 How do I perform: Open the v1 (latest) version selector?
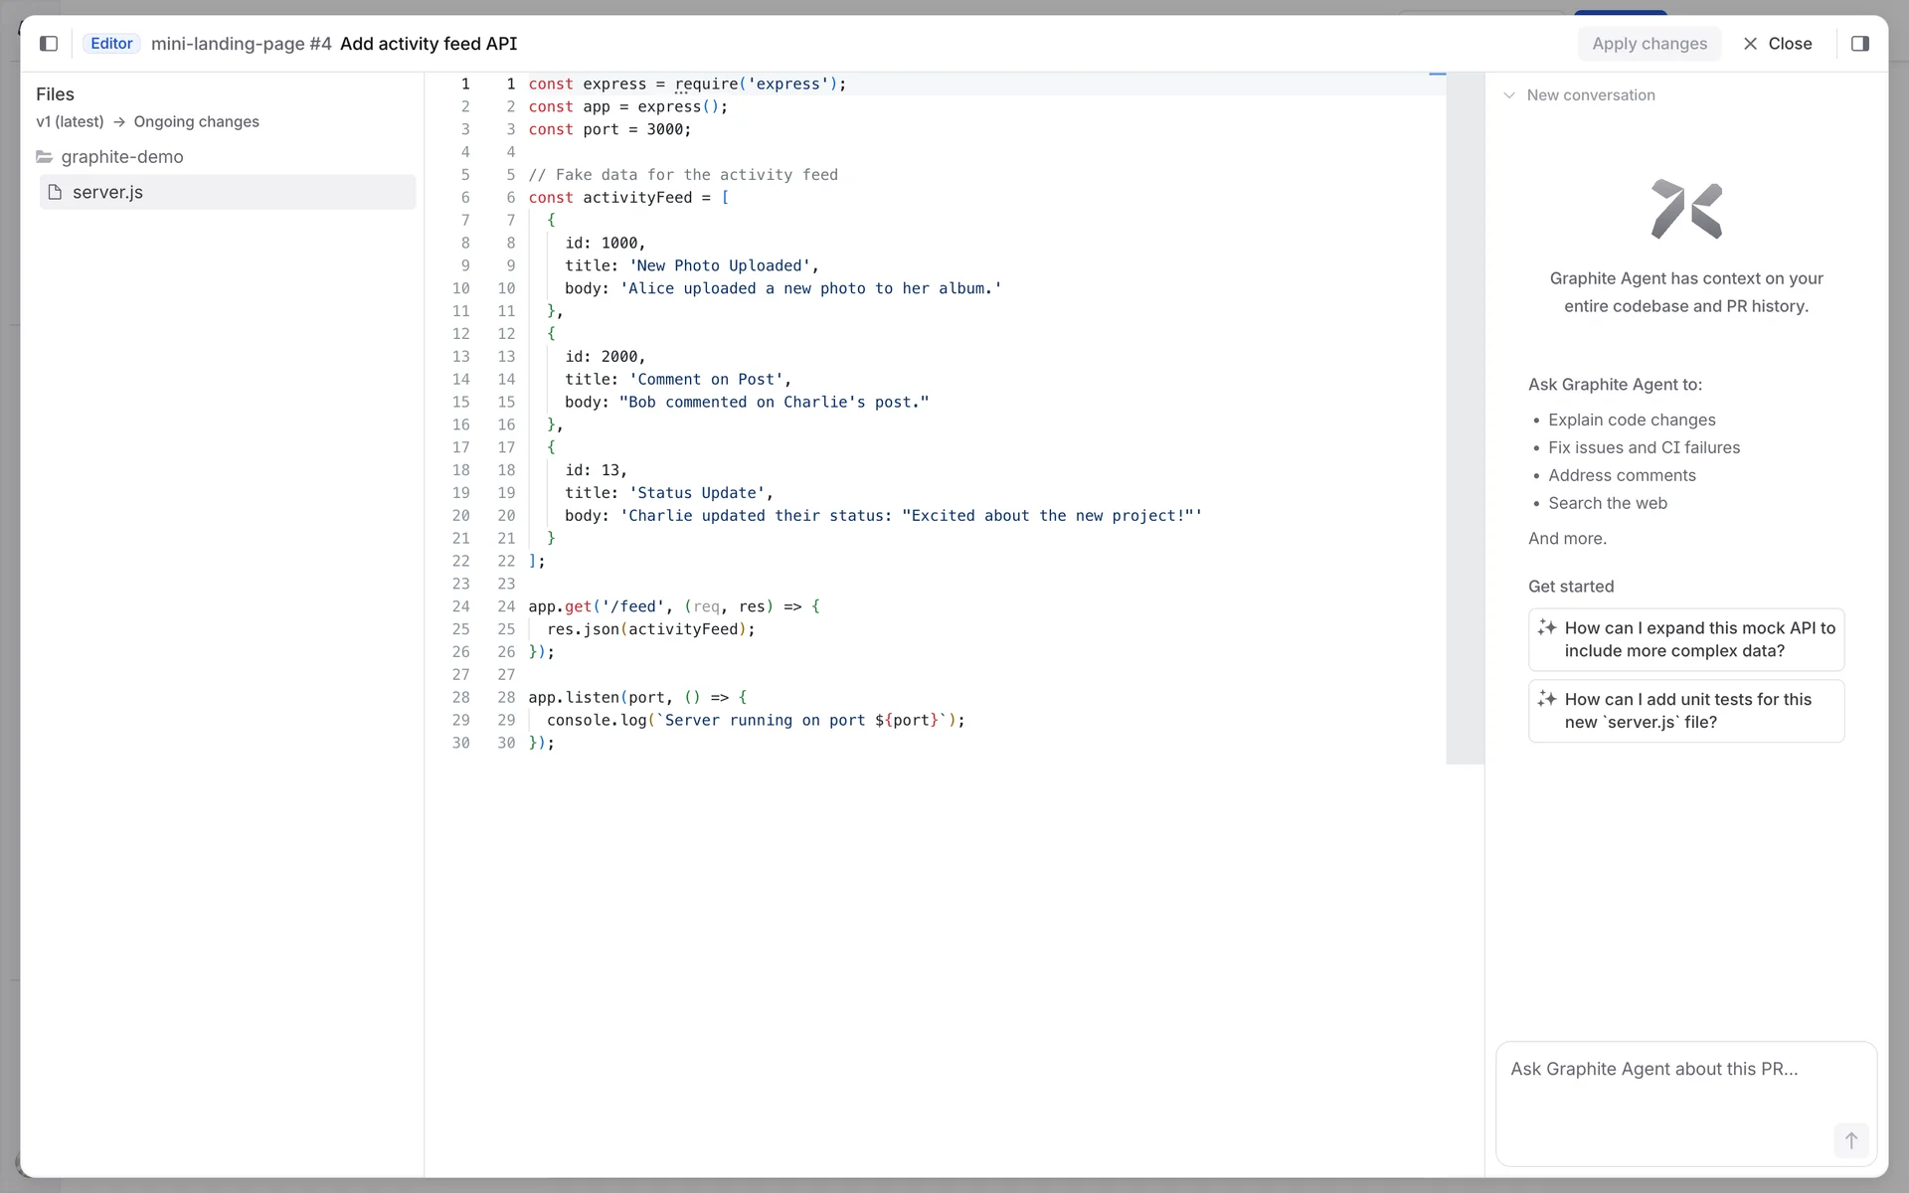tap(70, 122)
